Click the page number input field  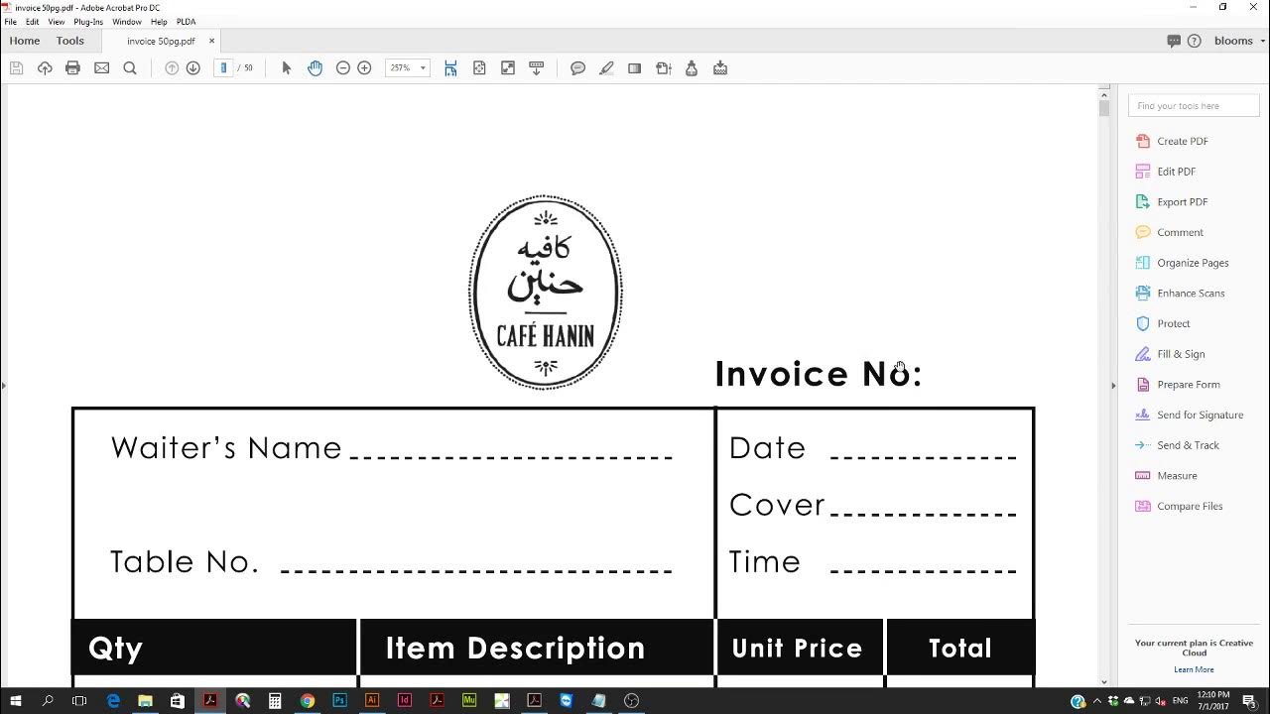(223, 68)
